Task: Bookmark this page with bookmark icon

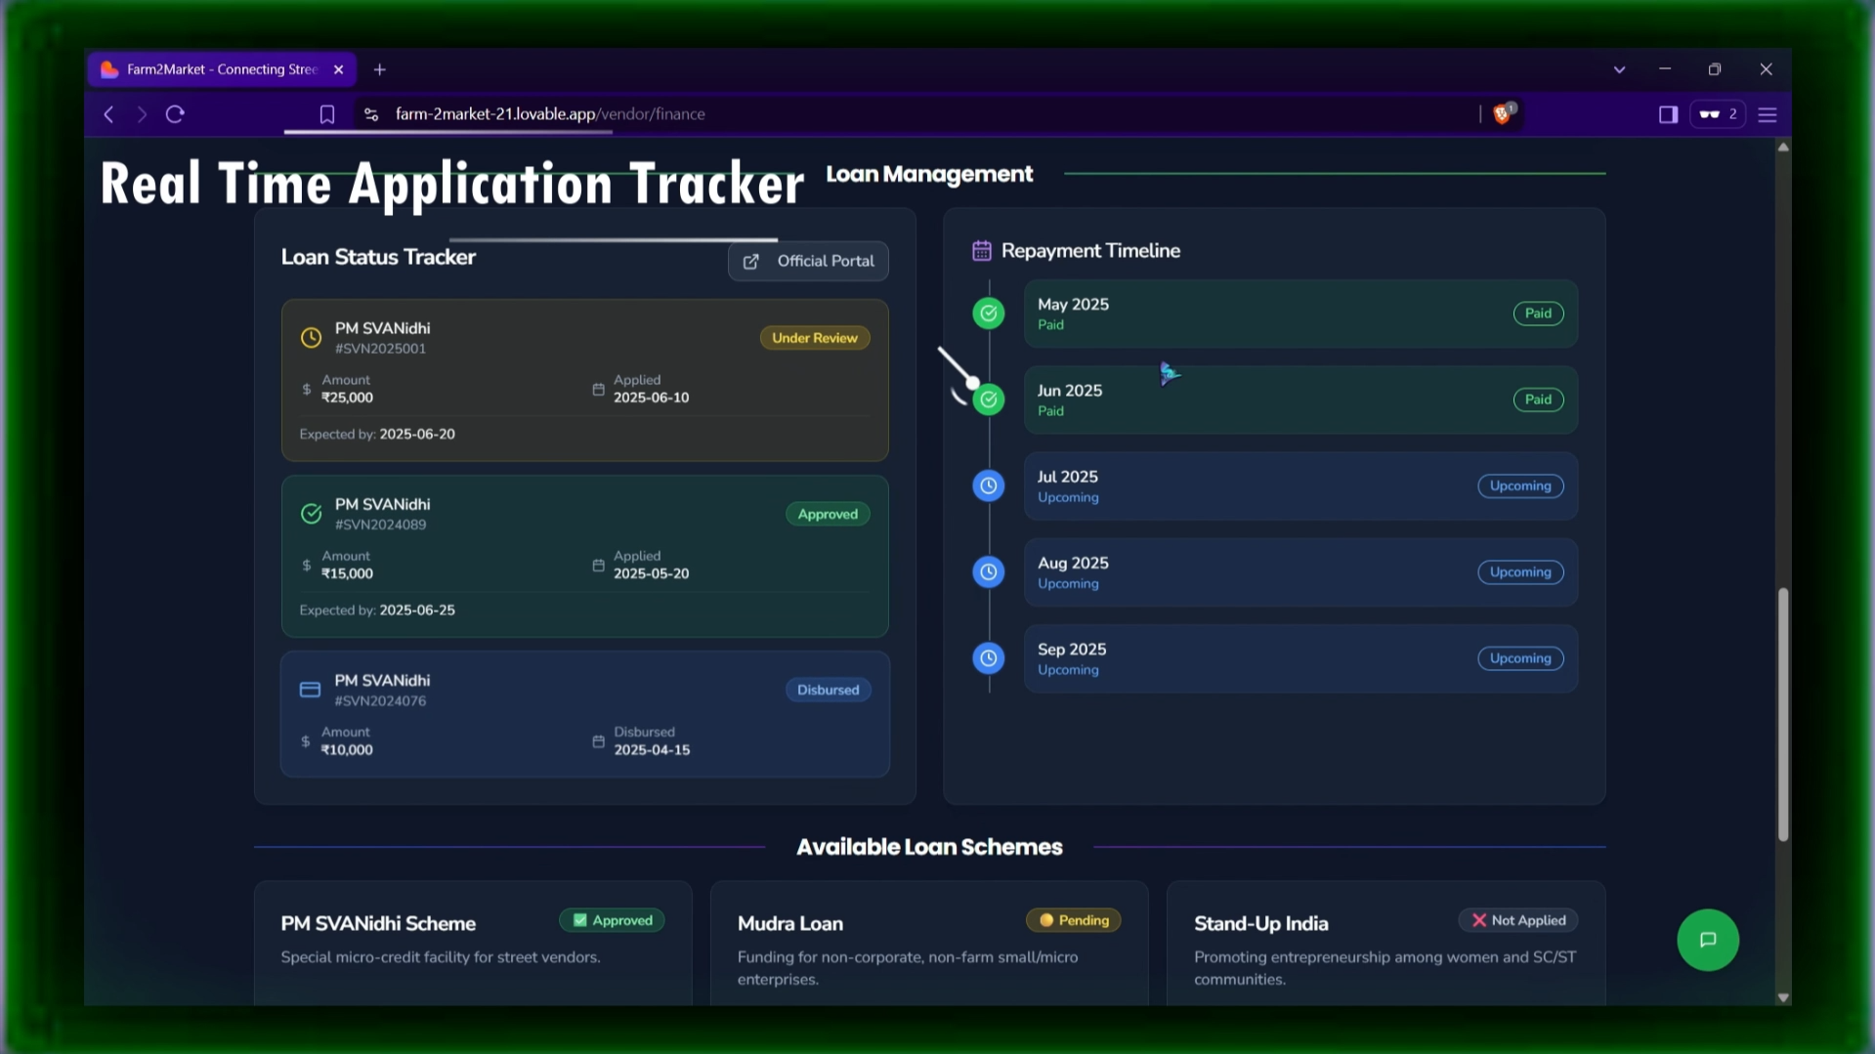Action: pyautogui.click(x=327, y=114)
